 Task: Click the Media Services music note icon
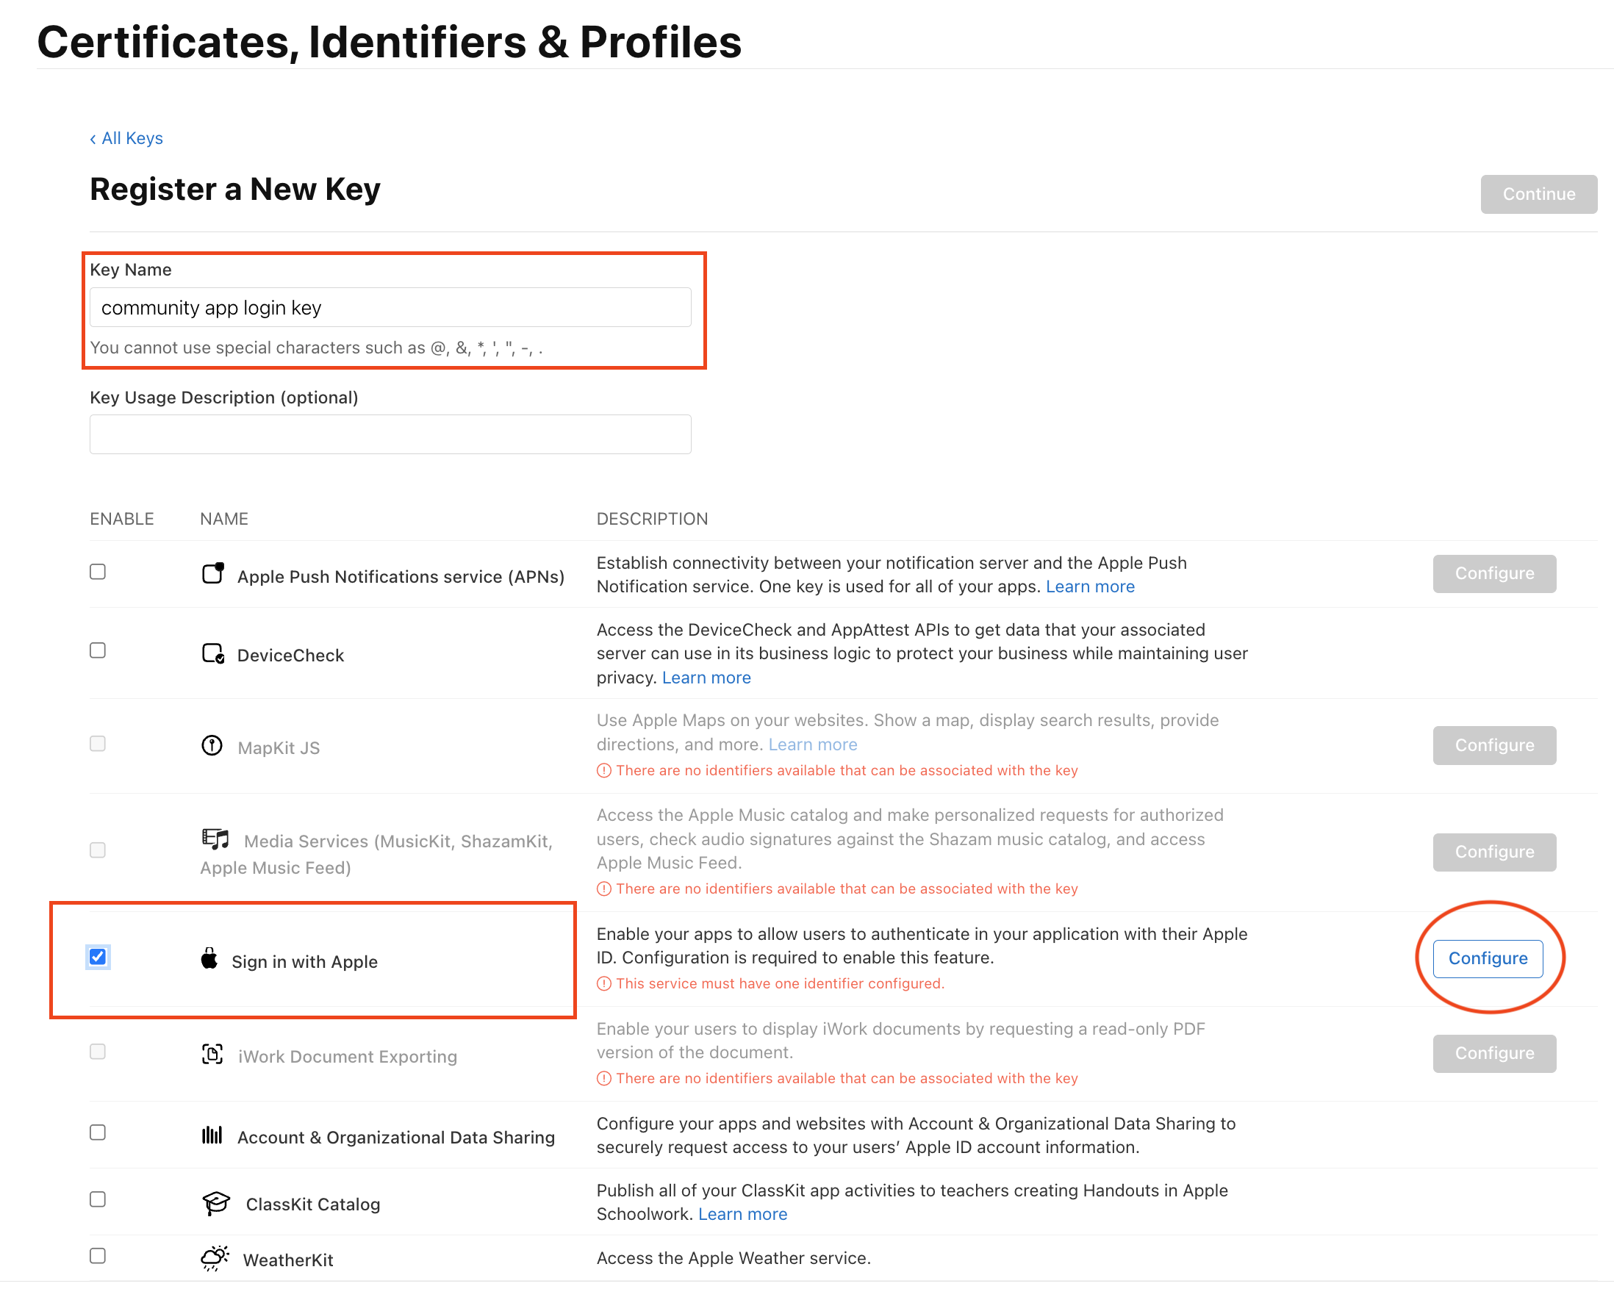pos(214,839)
